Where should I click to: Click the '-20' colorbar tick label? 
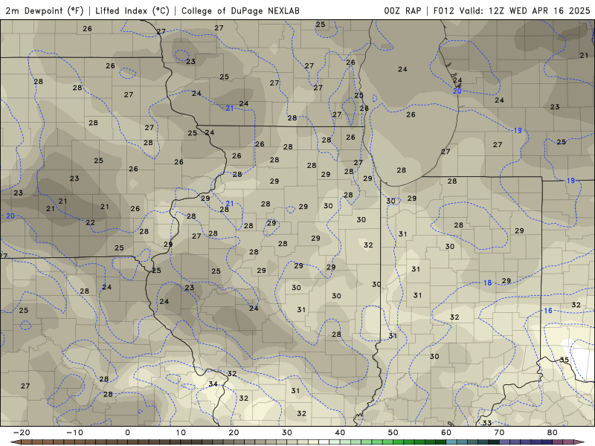point(22,433)
